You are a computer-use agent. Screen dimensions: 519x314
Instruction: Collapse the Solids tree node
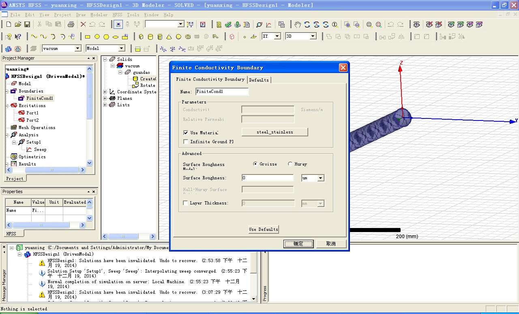(x=105, y=59)
